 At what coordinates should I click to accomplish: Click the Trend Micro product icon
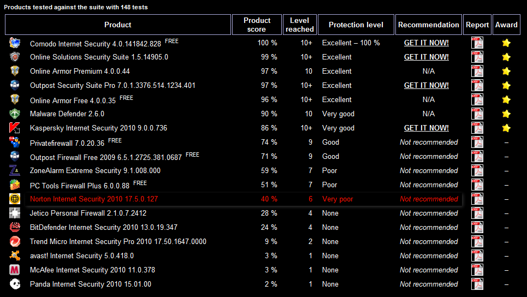(14, 241)
